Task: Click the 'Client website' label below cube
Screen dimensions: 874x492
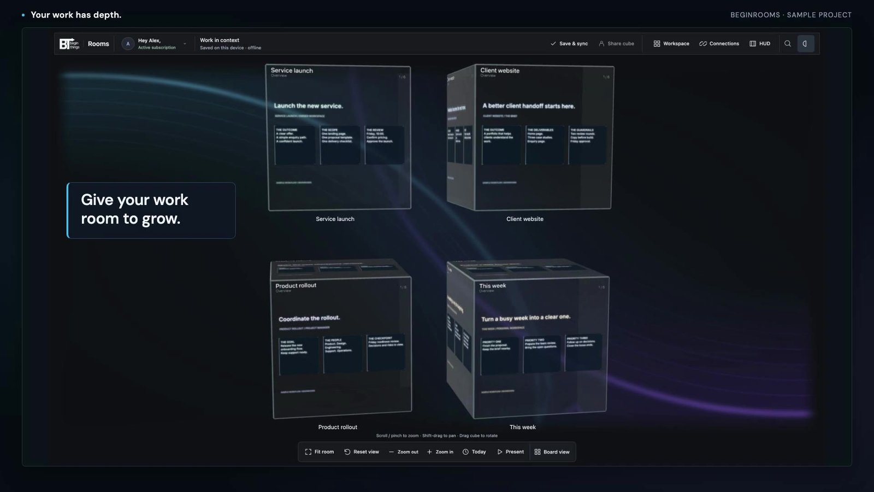Action: [525, 219]
